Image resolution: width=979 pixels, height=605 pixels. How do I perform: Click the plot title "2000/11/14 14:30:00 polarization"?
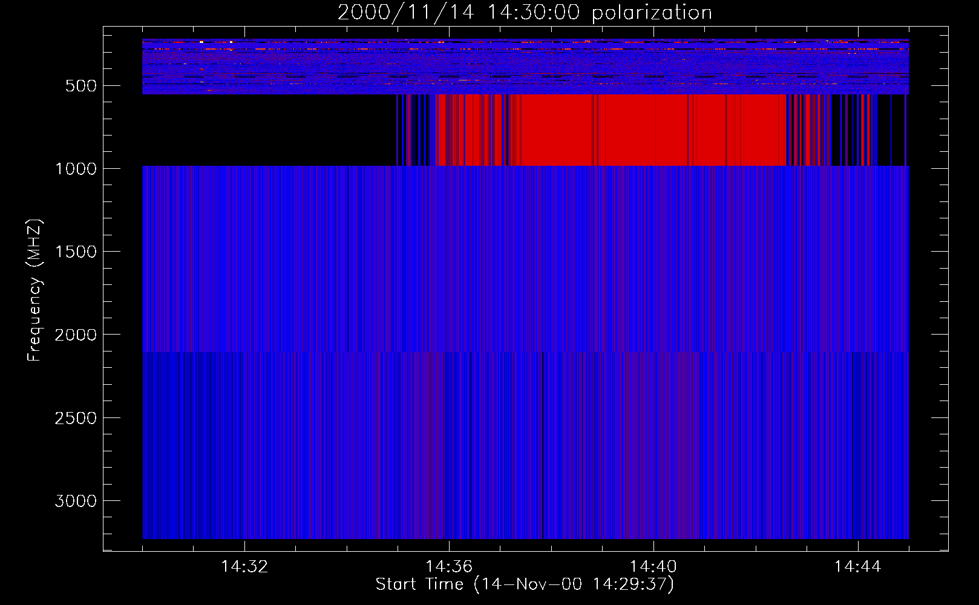(x=525, y=13)
